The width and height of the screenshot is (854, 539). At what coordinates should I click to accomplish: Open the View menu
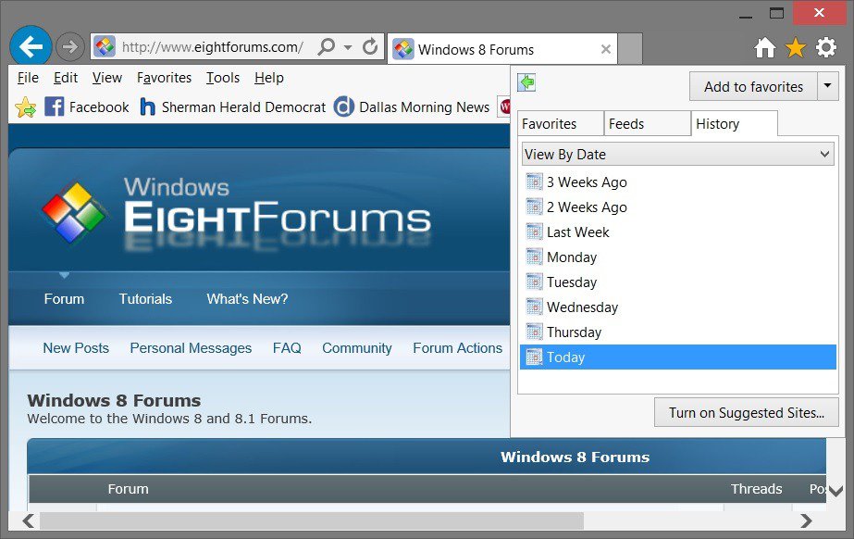tap(106, 78)
